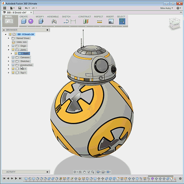Select the Create Box tool icon
184x184 pixels.
point(24,21)
